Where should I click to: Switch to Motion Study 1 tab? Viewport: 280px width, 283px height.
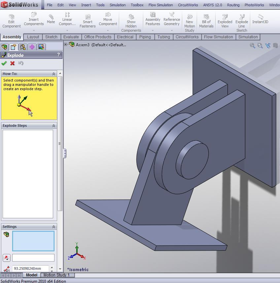[56, 275]
